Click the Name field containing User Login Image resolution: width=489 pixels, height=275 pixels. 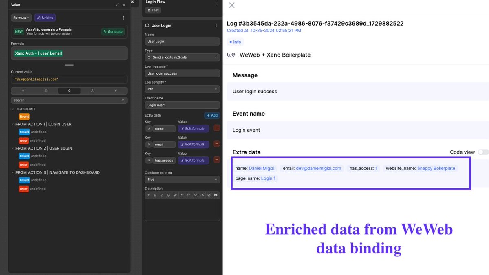pyautogui.click(x=182, y=42)
